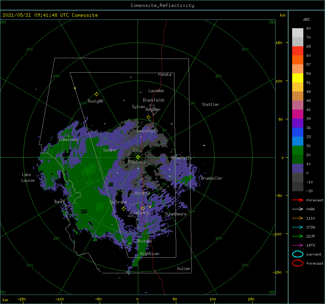
Task: Click the white plus marker east of ThreeHills
Action: pyautogui.click(x=204, y=145)
